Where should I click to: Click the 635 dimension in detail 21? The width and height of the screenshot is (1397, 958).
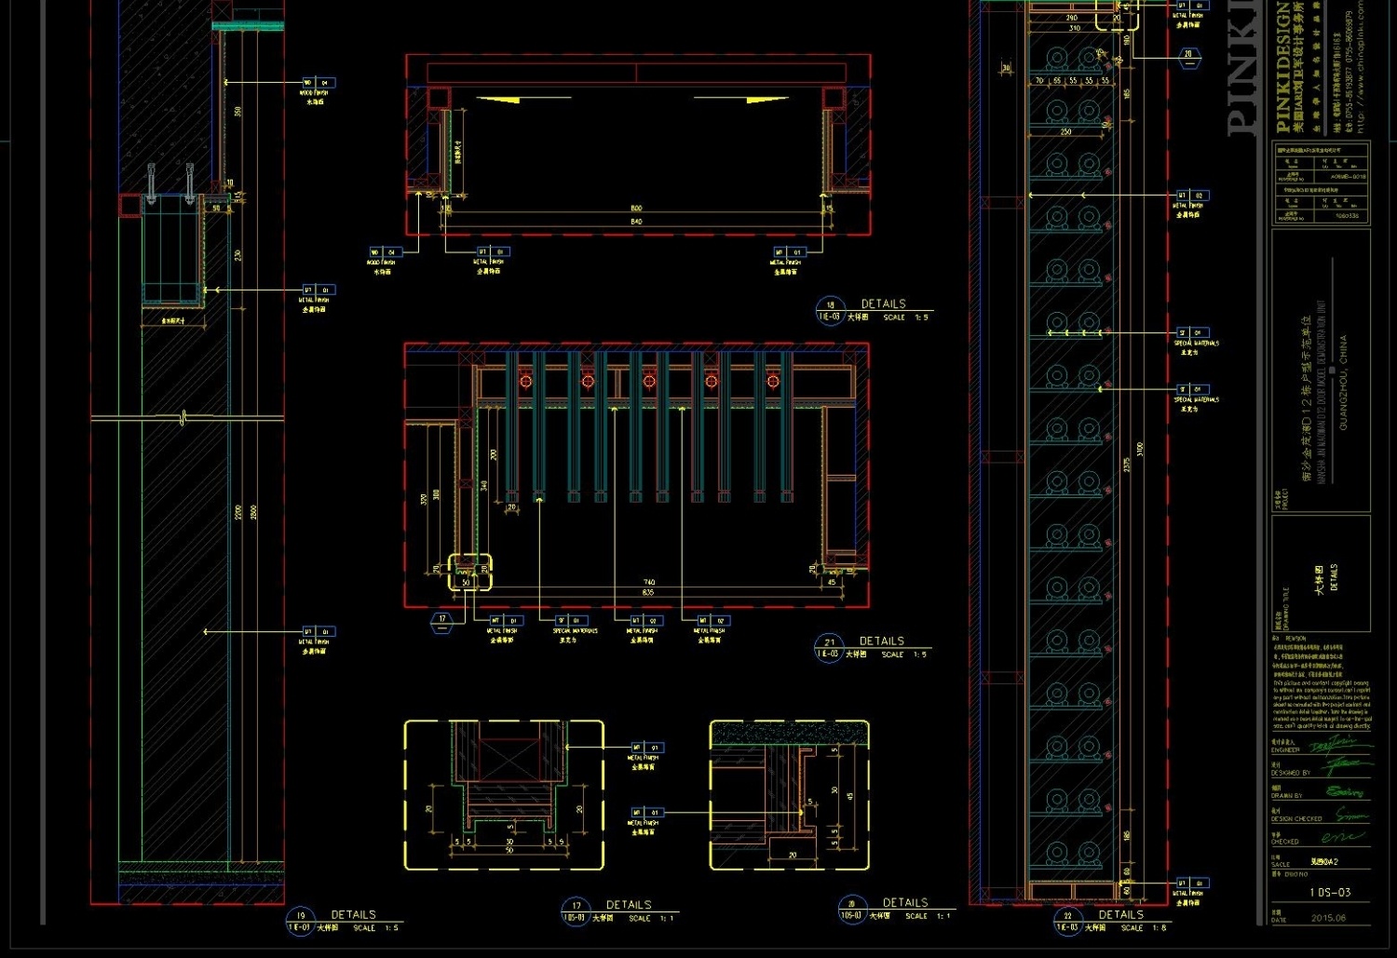point(648,592)
